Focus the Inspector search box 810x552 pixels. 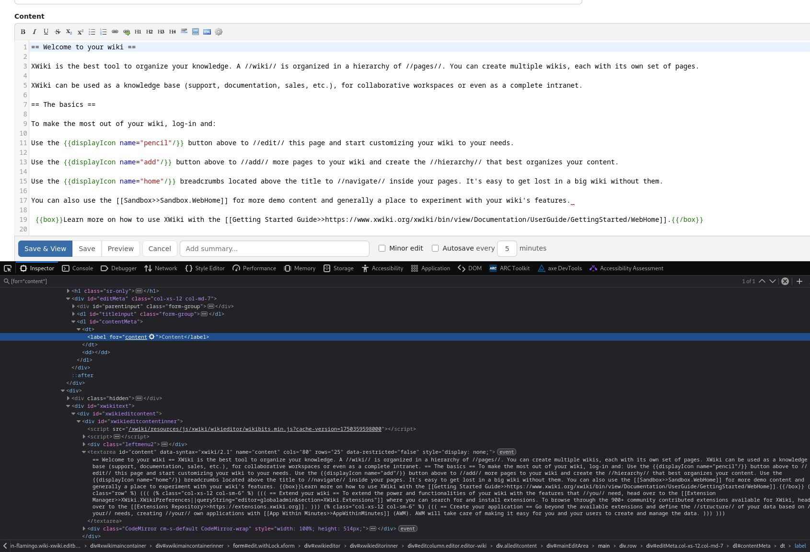(x=369, y=281)
